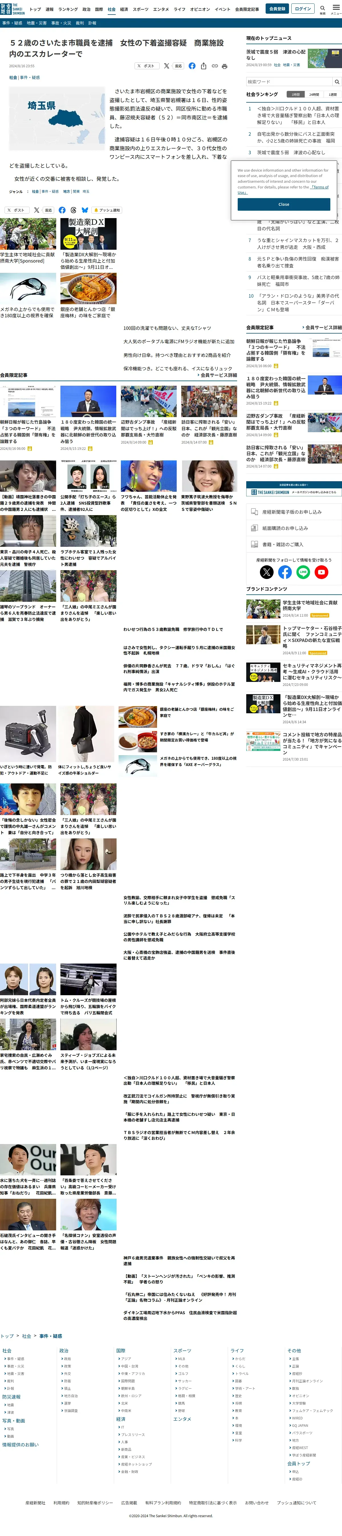Viewport: 342px width, 1536px height.
Task: Open 会員限定記事 in top navigation
Action: coord(247,9)
